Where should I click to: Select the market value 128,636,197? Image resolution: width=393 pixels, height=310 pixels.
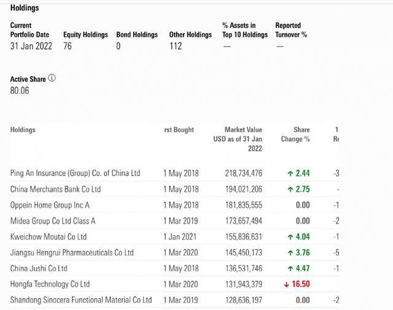click(244, 300)
